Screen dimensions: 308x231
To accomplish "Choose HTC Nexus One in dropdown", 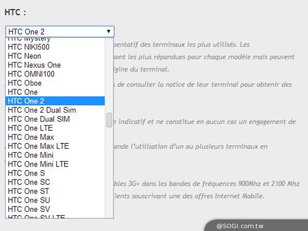I will (34, 65).
